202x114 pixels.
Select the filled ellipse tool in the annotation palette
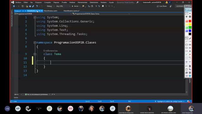(x=190, y=48)
